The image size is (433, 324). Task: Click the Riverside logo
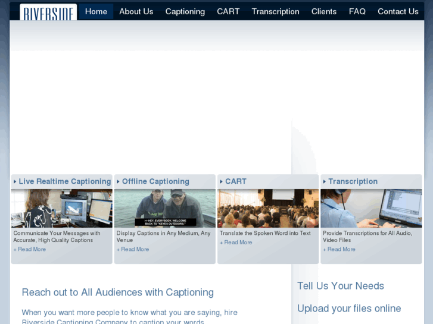tap(48, 12)
